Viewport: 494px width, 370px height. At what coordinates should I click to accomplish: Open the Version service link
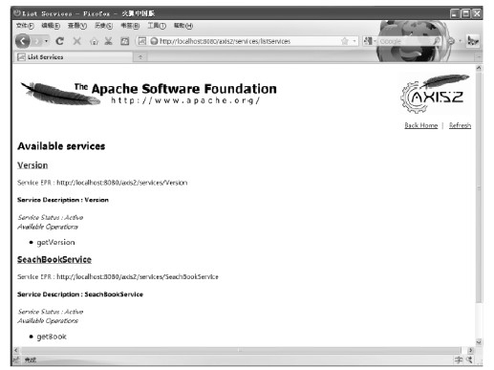click(32, 165)
